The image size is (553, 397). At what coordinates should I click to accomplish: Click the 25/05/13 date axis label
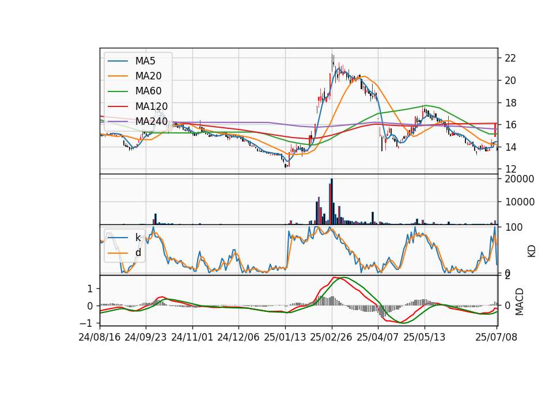pyautogui.click(x=425, y=337)
